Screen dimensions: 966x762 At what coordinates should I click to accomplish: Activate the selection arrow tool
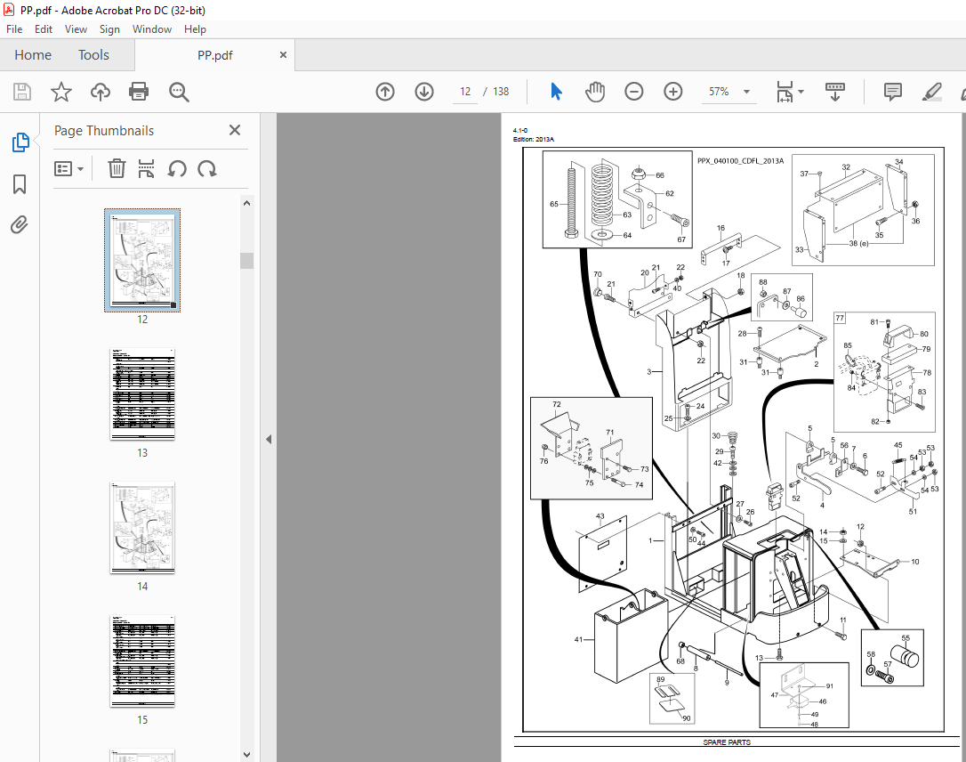coord(556,92)
